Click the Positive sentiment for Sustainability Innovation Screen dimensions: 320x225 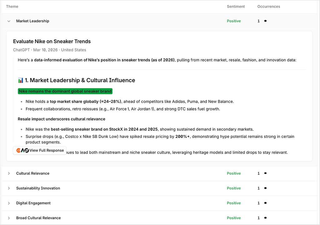click(x=234, y=188)
